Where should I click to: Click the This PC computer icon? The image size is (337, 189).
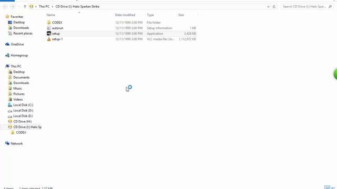[7, 66]
